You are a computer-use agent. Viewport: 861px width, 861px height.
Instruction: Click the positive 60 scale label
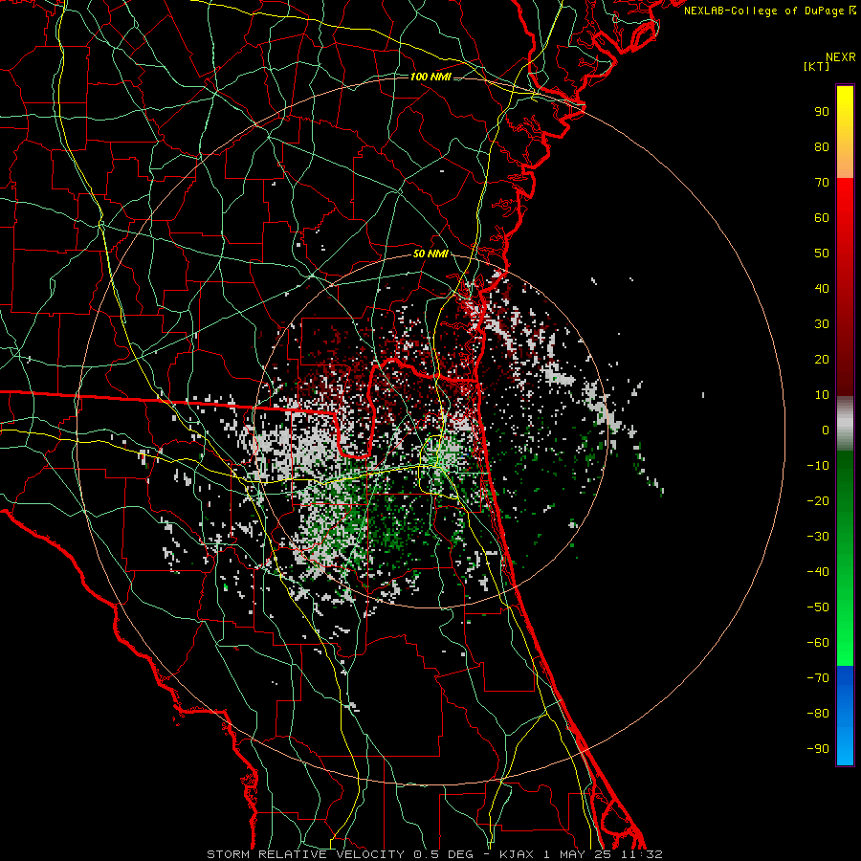[822, 217]
